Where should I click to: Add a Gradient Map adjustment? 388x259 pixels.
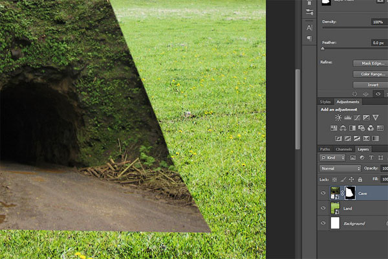375,139
